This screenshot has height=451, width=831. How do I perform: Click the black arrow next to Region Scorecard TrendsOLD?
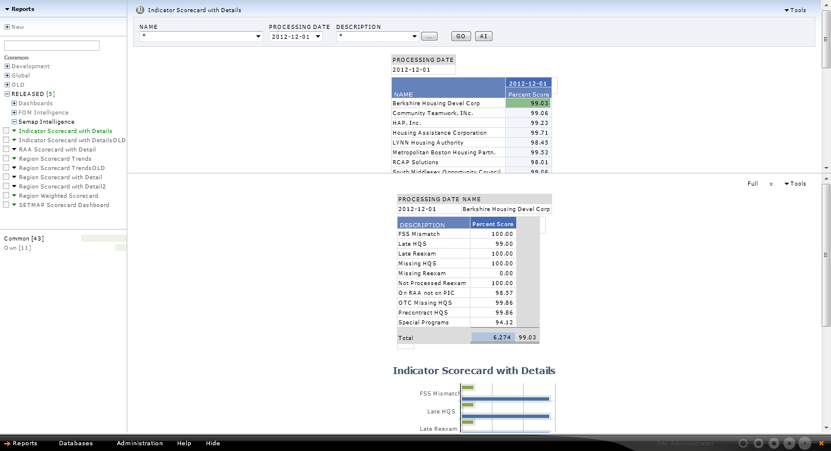(14, 168)
